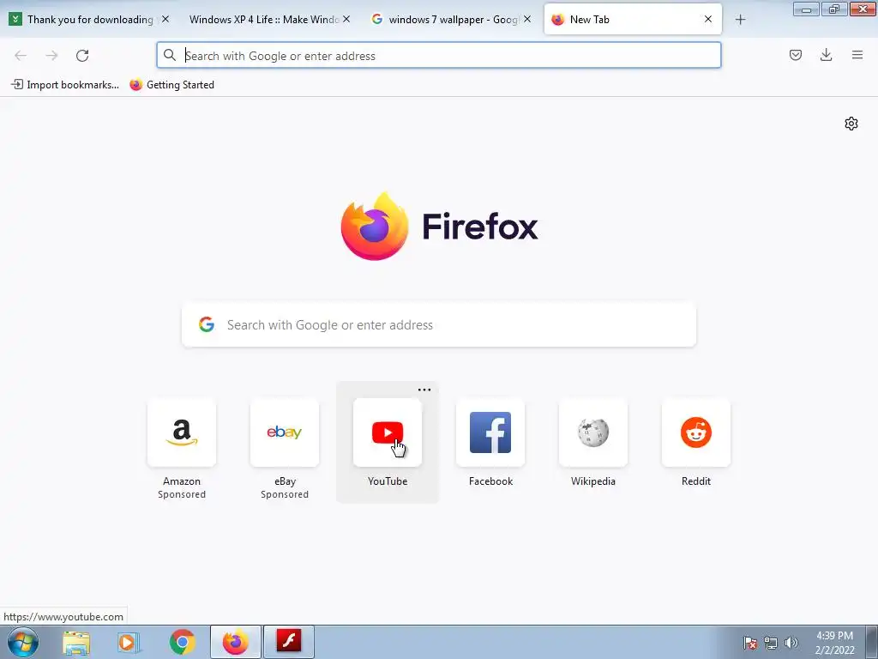
Task: Open YouTube tile's three-dot options menu
Action: (x=424, y=390)
